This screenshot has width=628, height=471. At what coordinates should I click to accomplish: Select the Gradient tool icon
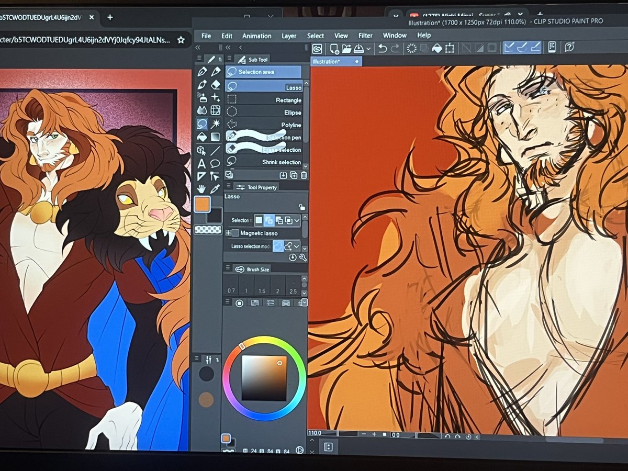(x=216, y=137)
